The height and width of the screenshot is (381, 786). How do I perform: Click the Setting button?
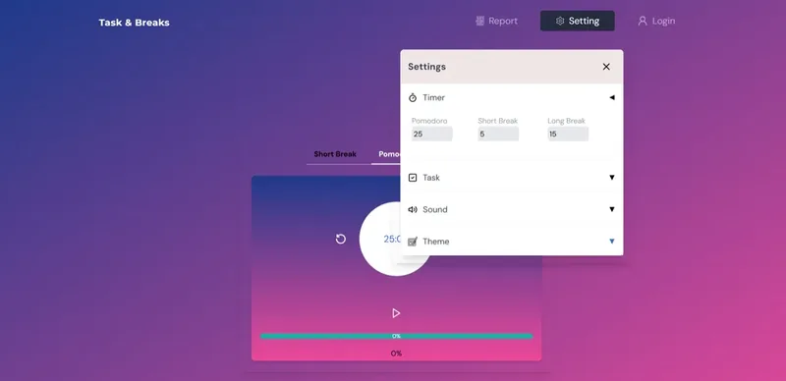click(578, 21)
